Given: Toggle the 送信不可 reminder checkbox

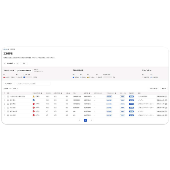Looking at the screenshot, I should (x=143, y=77).
